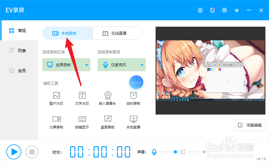Click the 选择录制音频 label
This screenshot has width=269, height=165.
point(109,52)
